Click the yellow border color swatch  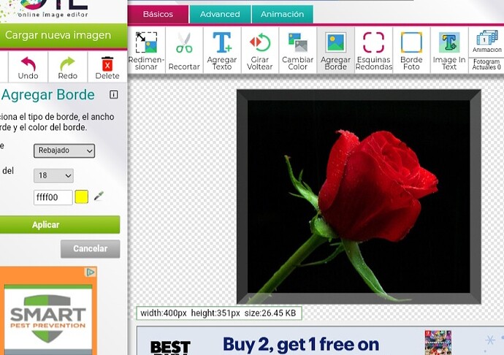pyautogui.click(x=82, y=197)
